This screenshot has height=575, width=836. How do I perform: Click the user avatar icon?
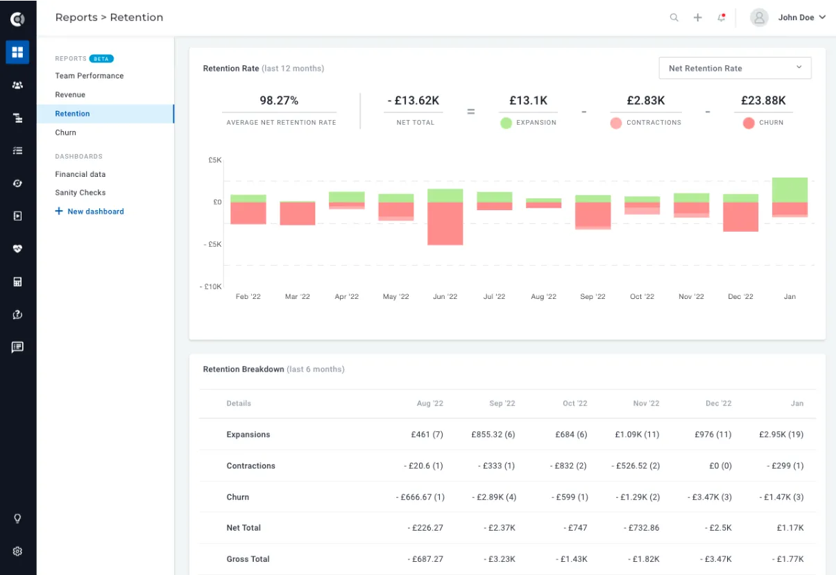pyautogui.click(x=760, y=17)
